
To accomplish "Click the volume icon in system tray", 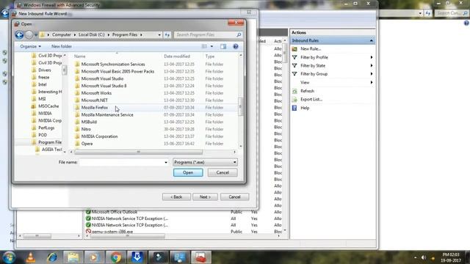I will tap(424, 257).
